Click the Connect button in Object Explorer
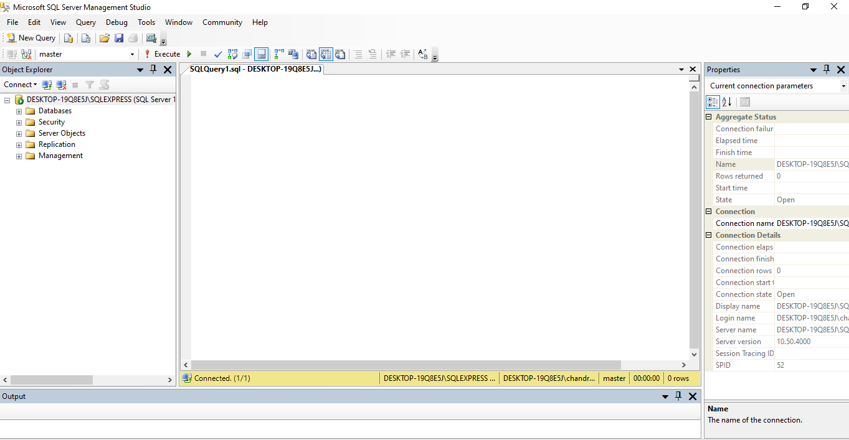 (19, 84)
